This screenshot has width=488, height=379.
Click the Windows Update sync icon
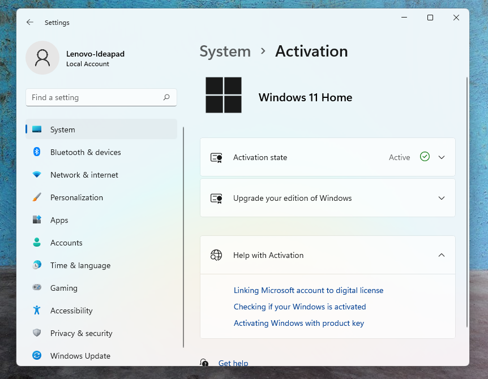(37, 355)
